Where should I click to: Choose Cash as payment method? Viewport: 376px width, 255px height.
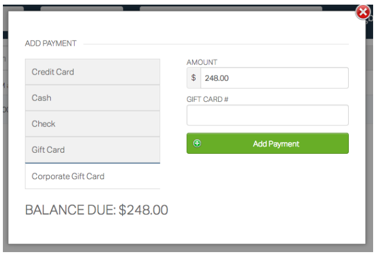point(93,98)
